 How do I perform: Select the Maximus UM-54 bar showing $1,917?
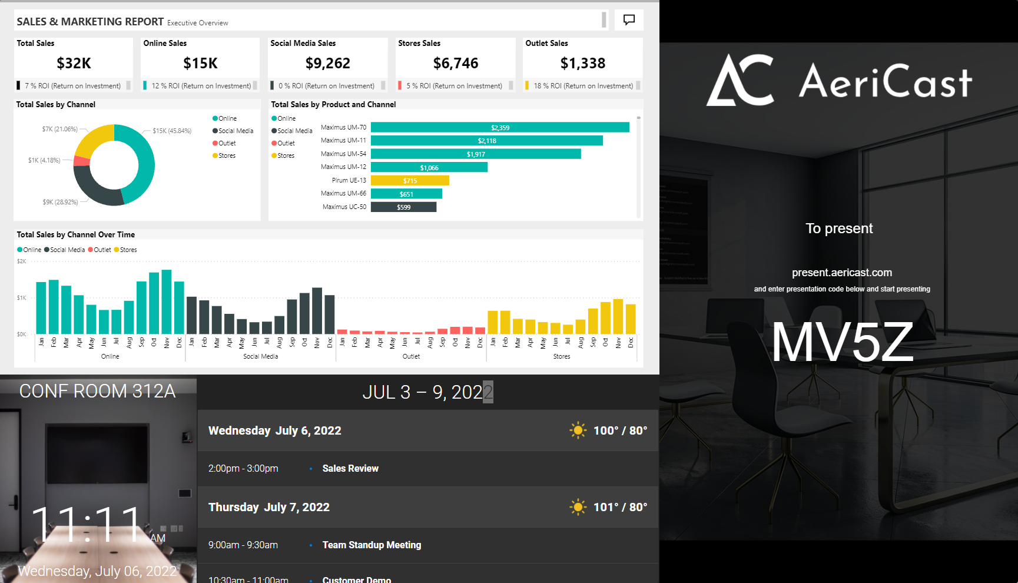click(x=476, y=154)
